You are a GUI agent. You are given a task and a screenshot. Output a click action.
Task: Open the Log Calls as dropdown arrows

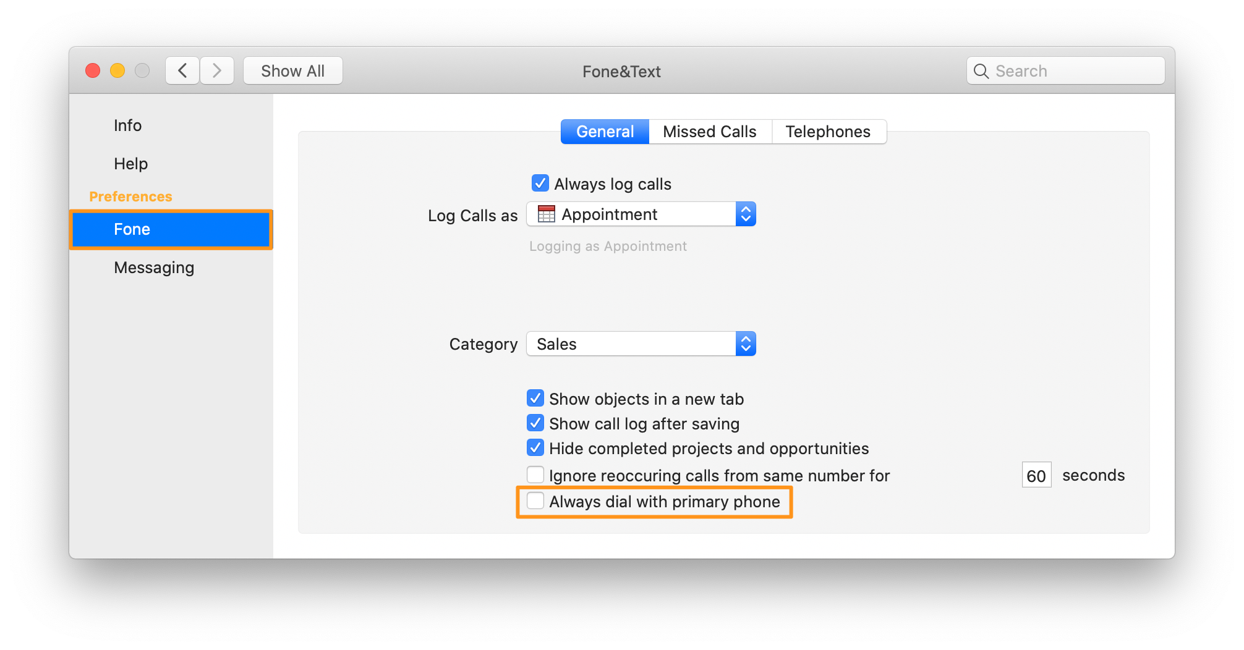(x=746, y=214)
